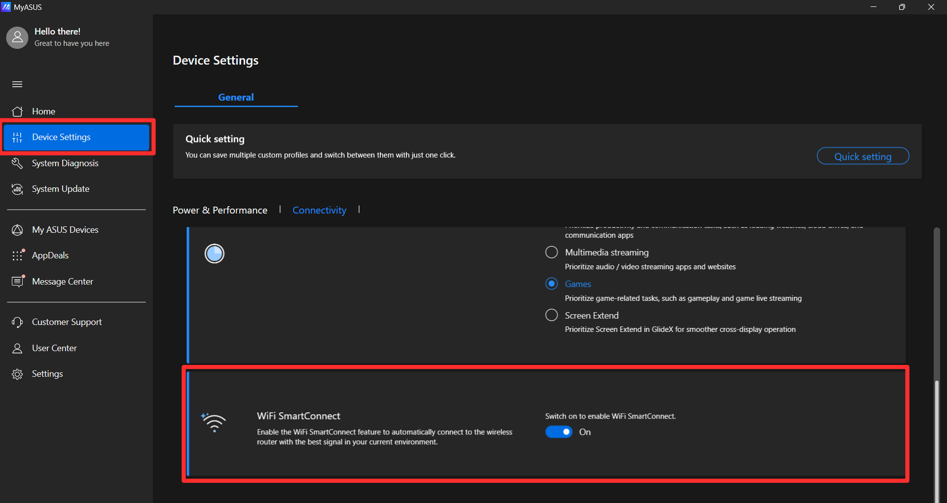Select the Screen Extend radio button

tap(551, 315)
